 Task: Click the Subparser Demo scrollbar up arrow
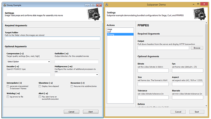206,23
